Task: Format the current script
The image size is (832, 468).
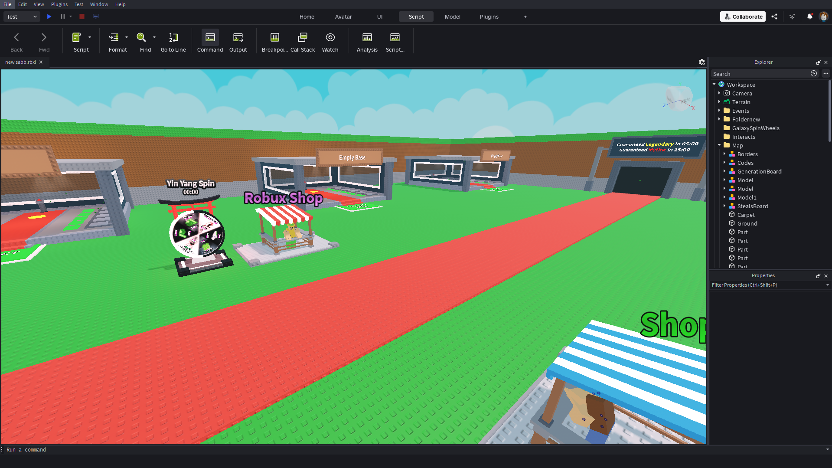Action: (x=115, y=41)
